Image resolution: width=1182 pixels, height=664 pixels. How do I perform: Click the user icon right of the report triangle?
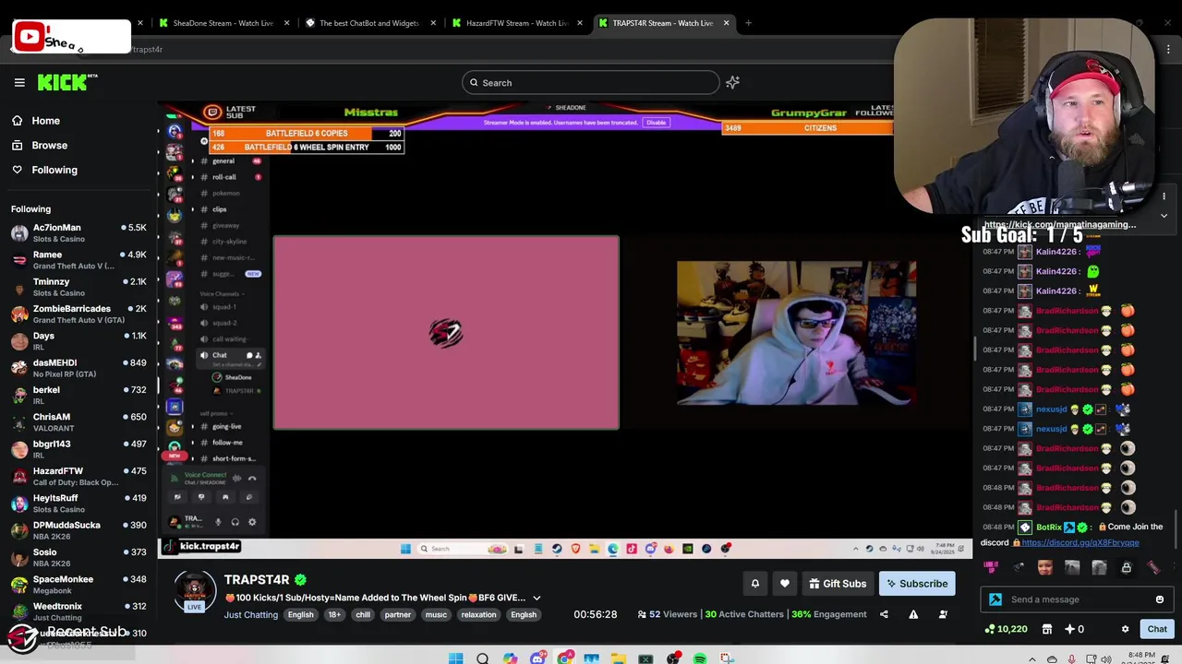(943, 614)
